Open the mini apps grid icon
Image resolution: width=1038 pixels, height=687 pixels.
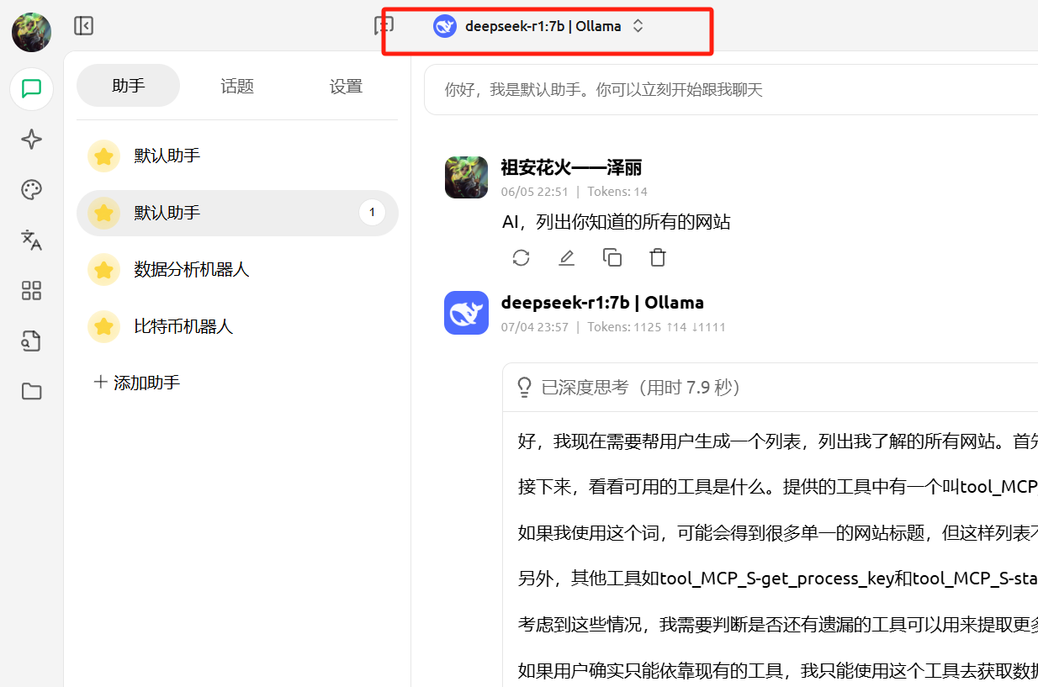click(x=32, y=291)
